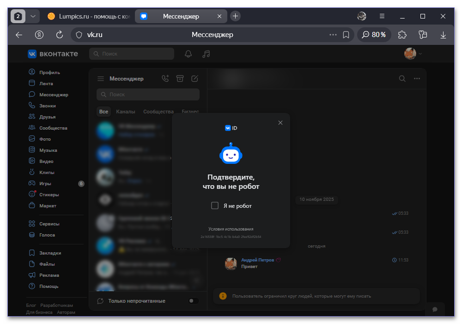Open the browser main menu
Screen dimensions: 462x324
coord(382,16)
